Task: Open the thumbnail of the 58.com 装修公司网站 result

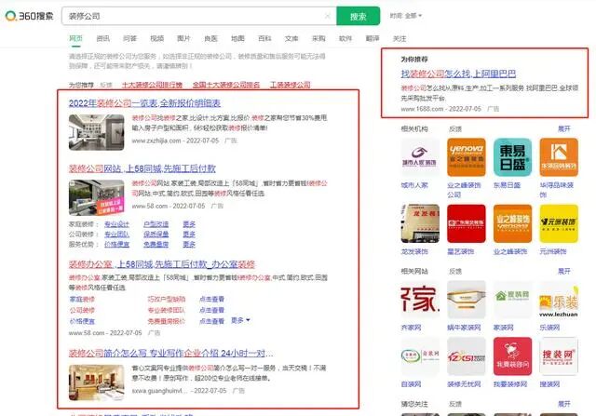Action: (97, 197)
